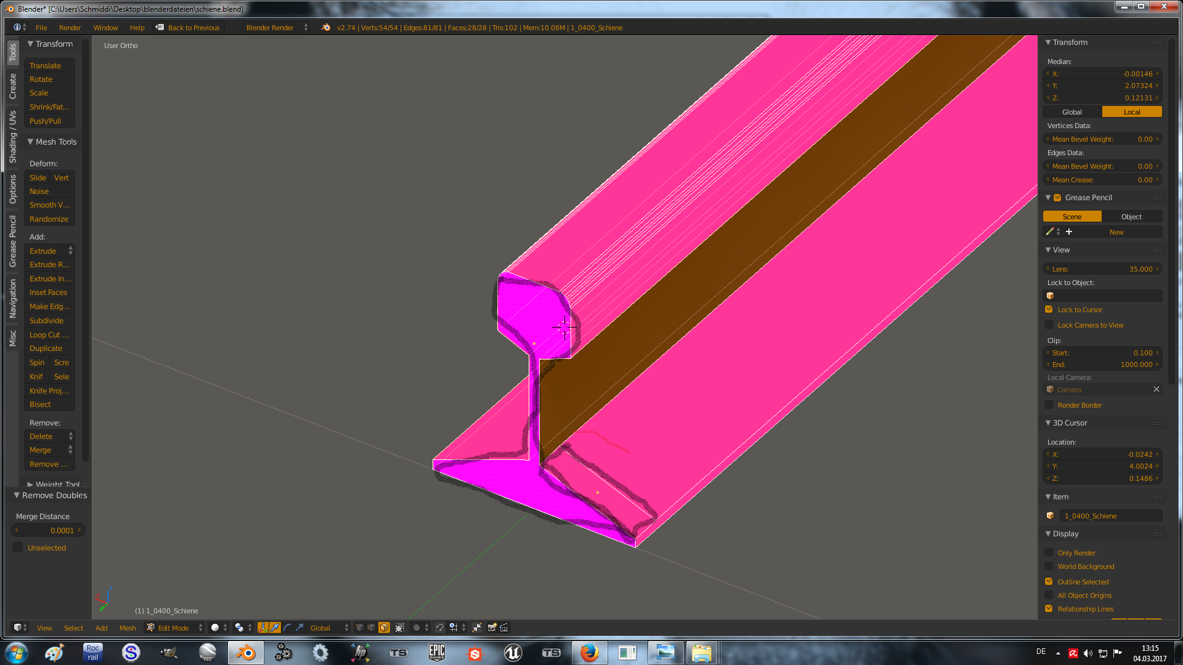Toggle the 3D manipulator widget icon
This screenshot has height=665, width=1183.
click(x=263, y=627)
